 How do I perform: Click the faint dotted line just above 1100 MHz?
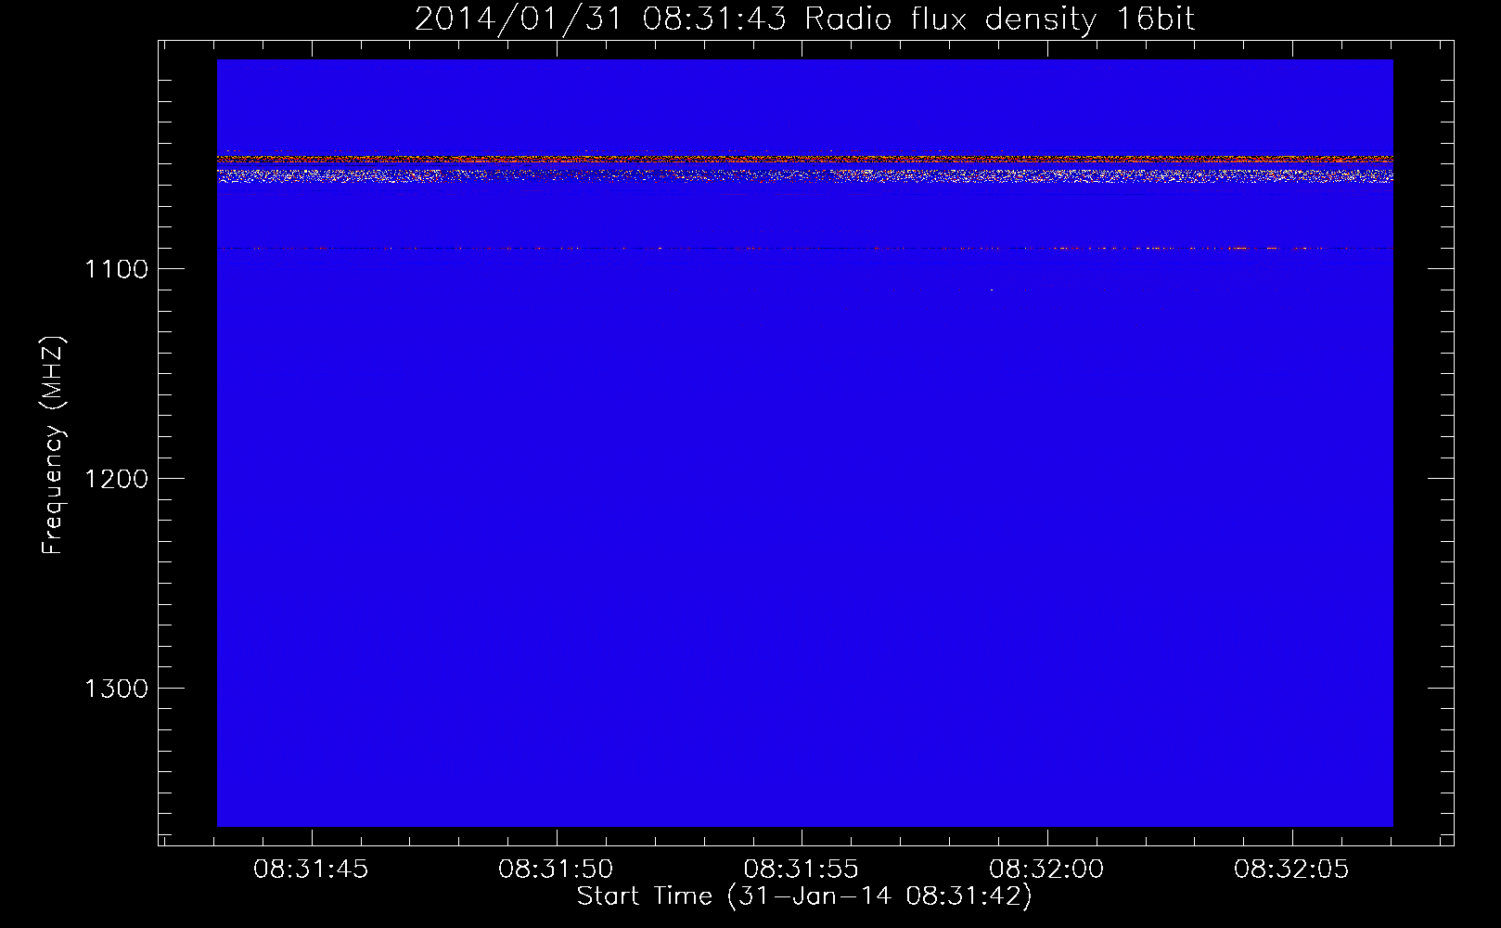804,249
